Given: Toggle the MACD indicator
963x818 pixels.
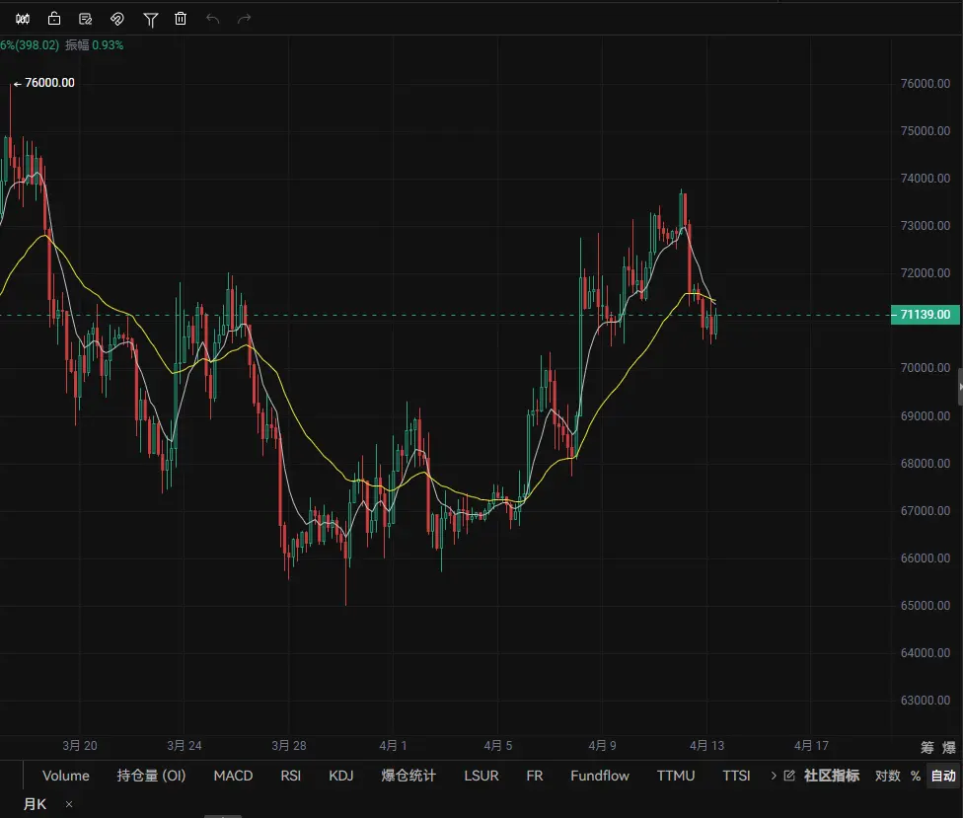Looking at the screenshot, I should click(233, 776).
